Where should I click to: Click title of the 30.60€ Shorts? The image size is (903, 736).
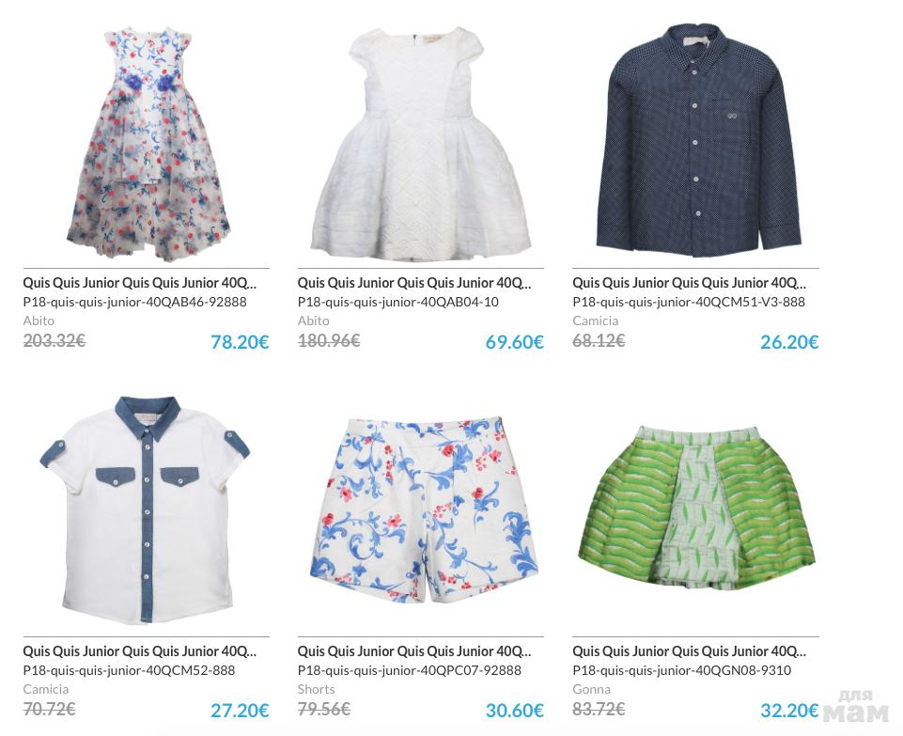point(414,651)
